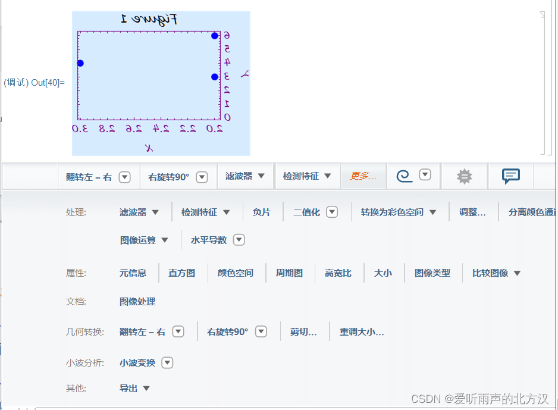The image size is (558, 410).
Task: Open the dropdown beside 几何转换 右旋转90°
Action: (261, 331)
